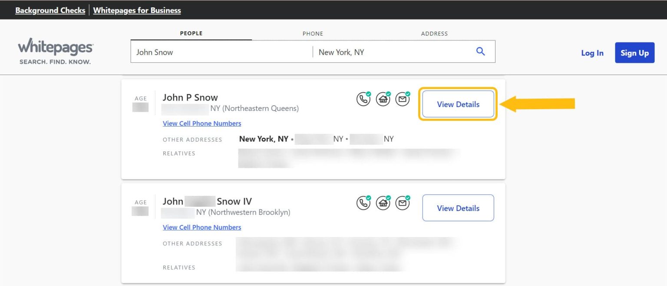667x286 pixels.
Task: Open Whitepages for Business page
Action: coord(137,10)
